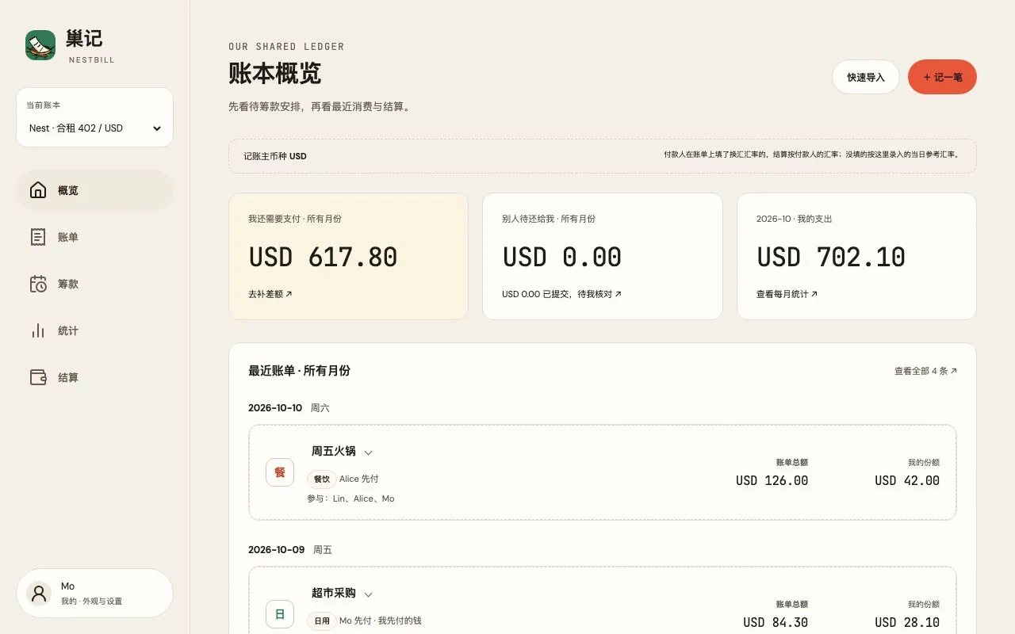Click the 别人待还给我 USD 0.00 amount
Screen dimensions: 1015x634
562,257
